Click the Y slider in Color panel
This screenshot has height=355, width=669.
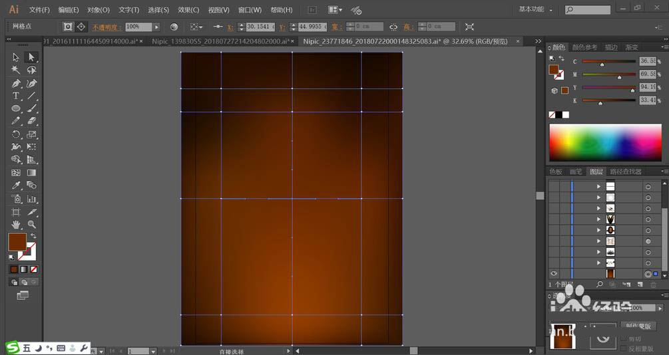(x=609, y=87)
